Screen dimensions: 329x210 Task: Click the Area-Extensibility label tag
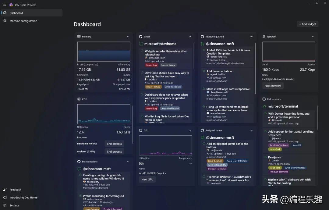217,165
